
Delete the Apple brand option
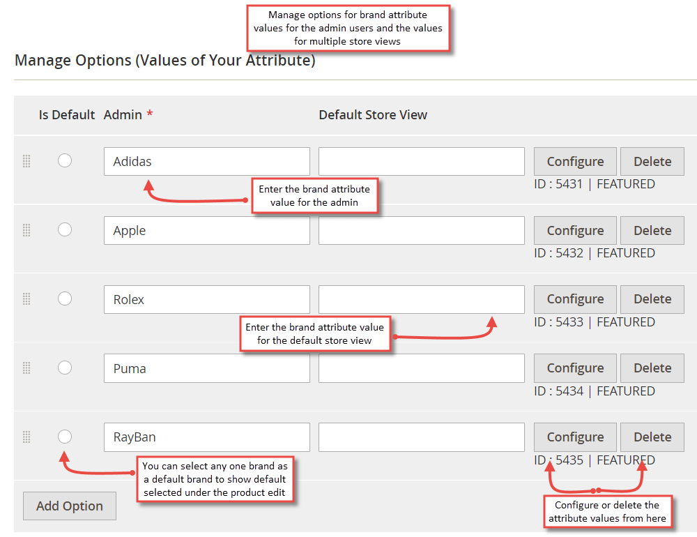(x=652, y=230)
